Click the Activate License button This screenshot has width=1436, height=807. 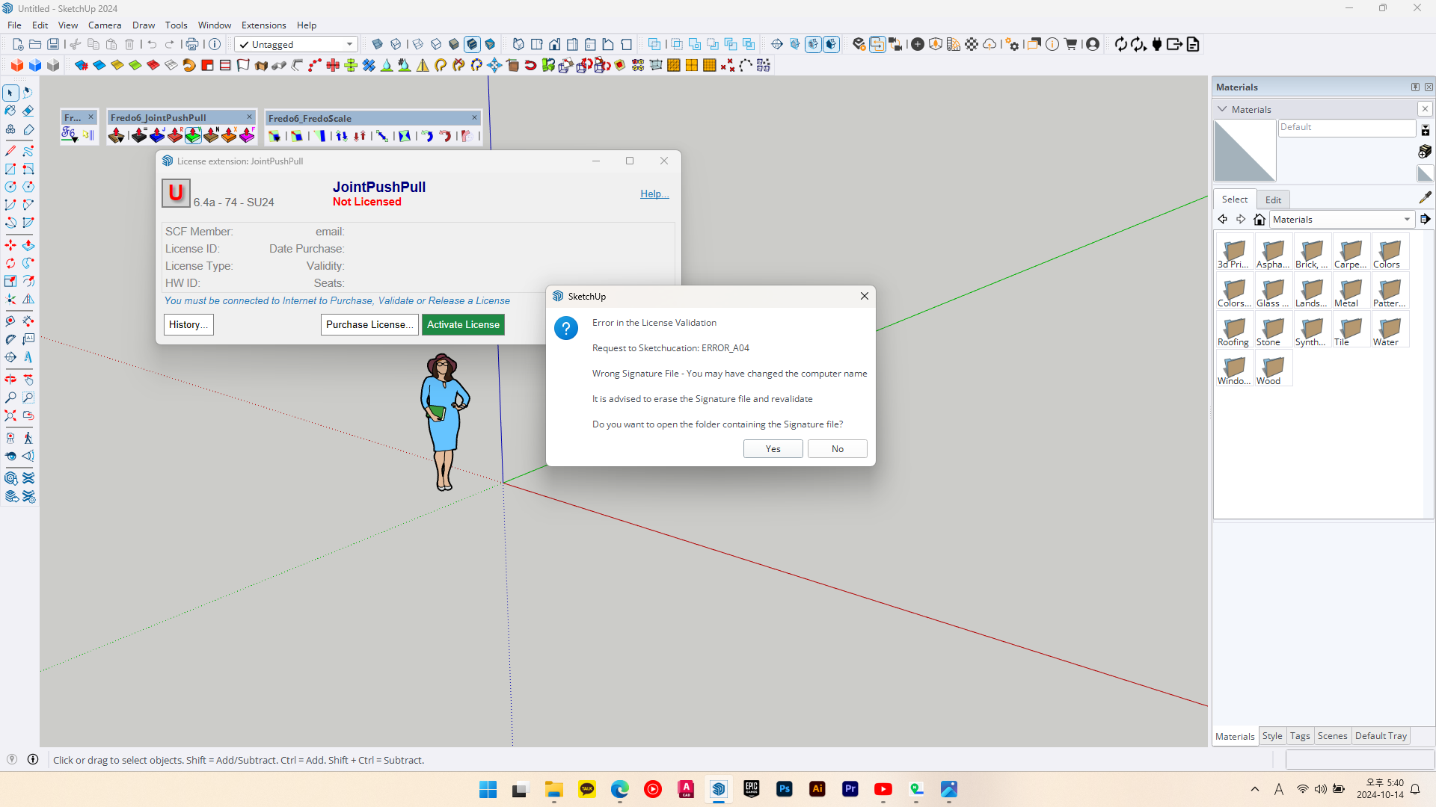pyautogui.click(x=463, y=324)
